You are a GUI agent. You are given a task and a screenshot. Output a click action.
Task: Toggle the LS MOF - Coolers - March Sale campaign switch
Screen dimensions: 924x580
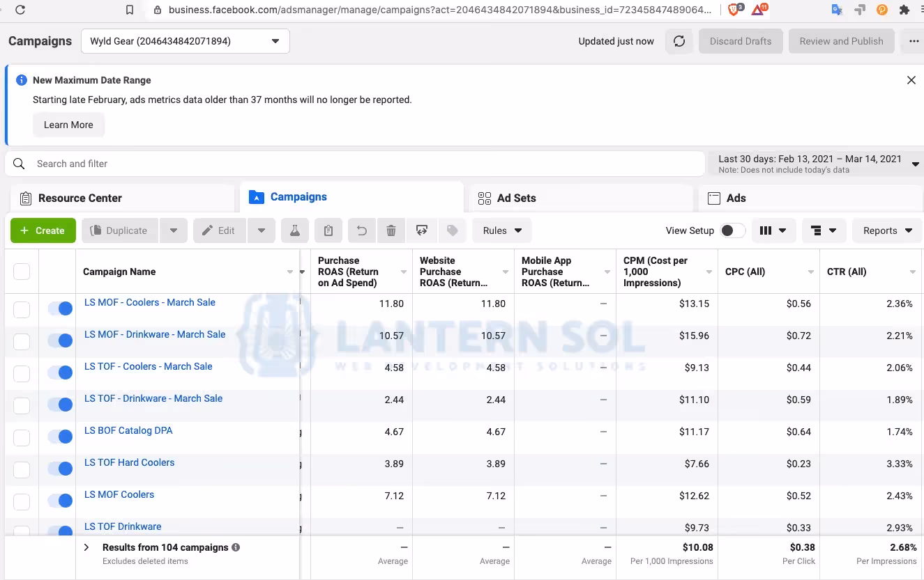tap(60, 308)
